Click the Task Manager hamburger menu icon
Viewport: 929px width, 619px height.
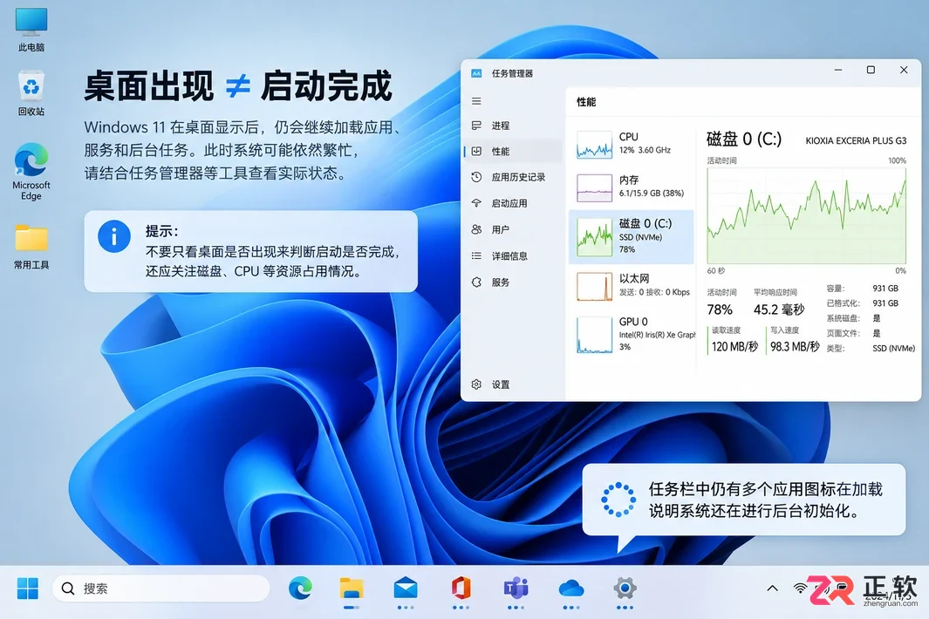[476, 101]
